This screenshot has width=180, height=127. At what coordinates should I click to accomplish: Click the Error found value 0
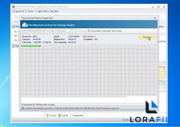[x=95, y=37]
